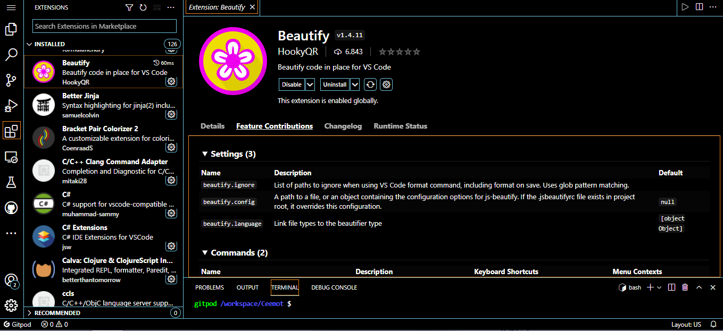Viewport: 723px width, 331px height.
Task: Open the Uninstall dropdown arrow
Action: (355, 84)
